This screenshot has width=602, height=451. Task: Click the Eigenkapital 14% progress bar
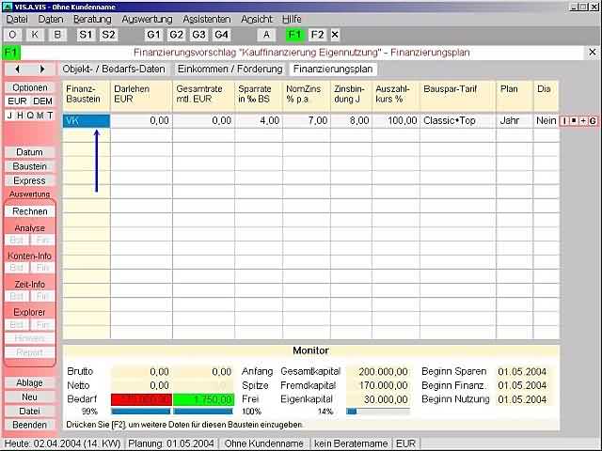pos(378,412)
